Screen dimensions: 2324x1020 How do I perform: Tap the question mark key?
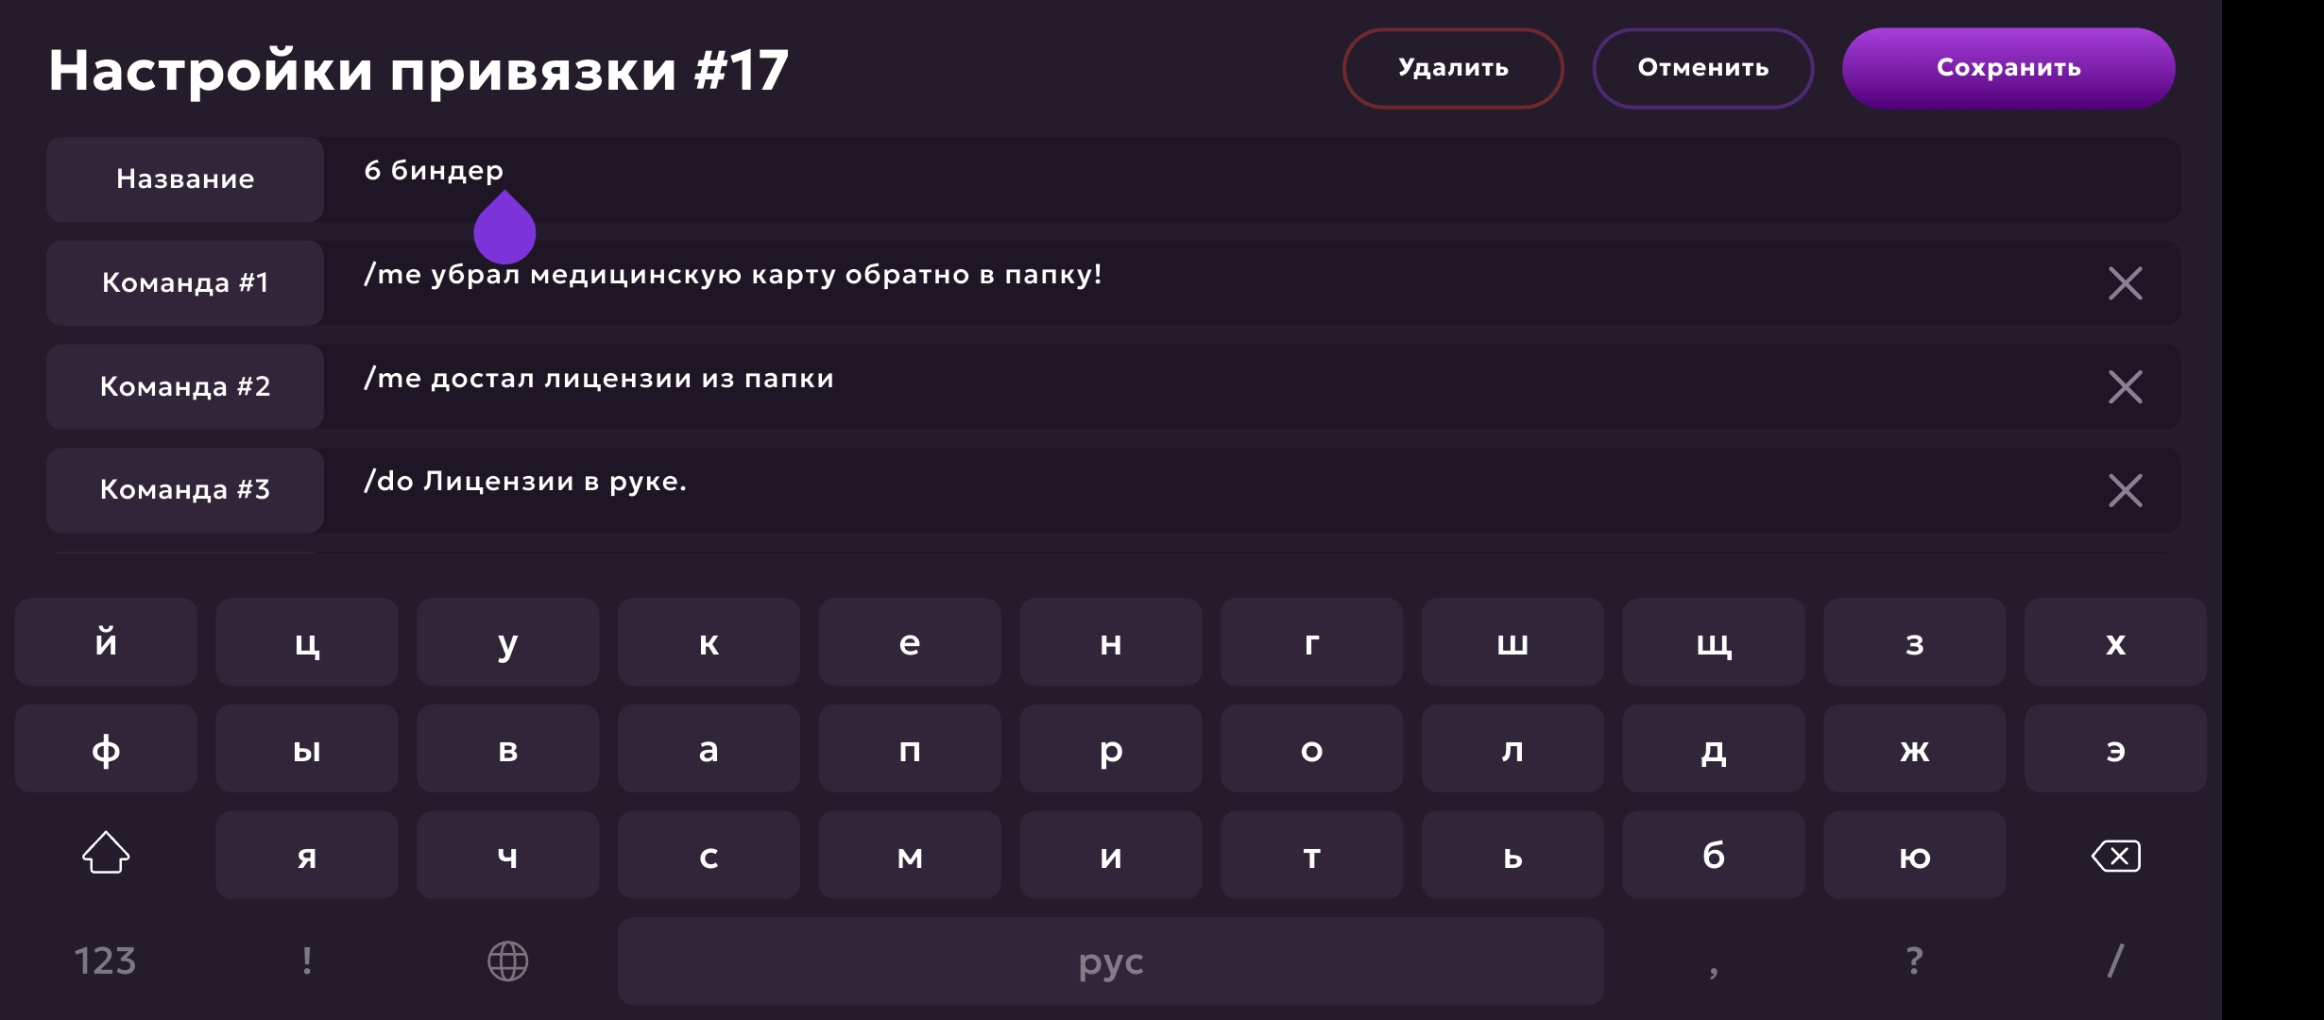pos(1914,961)
